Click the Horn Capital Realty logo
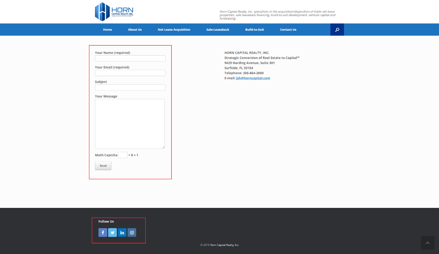This screenshot has height=254, width=439. pos(114,12)
